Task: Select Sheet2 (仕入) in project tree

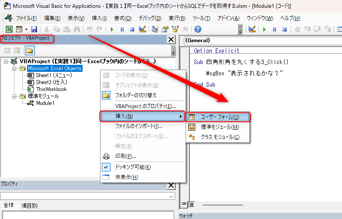Action: click(x=52, y=82)
